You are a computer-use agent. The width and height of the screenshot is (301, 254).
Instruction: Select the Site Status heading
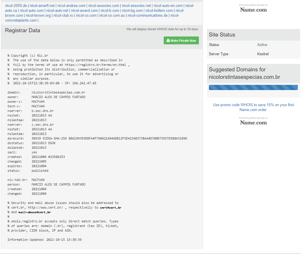[x=222, y=35]
